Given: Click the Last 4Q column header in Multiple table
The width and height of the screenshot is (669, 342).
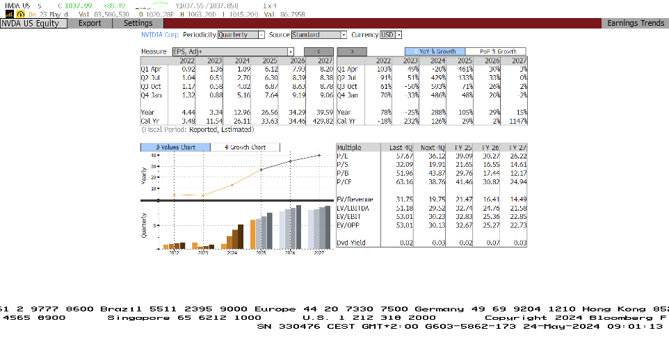Looking at the screenshot, I should point(401,147).
